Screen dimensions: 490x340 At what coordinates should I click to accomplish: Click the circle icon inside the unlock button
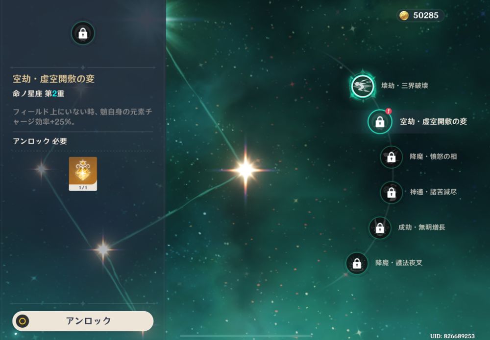click(x=23, y=321)
